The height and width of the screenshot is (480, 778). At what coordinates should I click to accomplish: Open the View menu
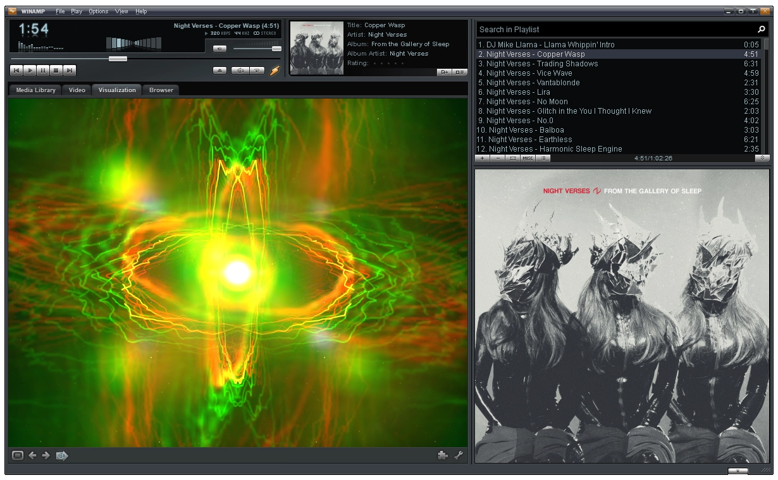[x=121, y=11]
